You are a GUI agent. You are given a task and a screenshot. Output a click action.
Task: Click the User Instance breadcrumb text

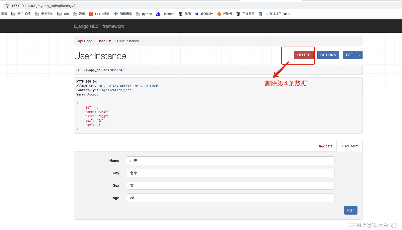click(128, 41)
